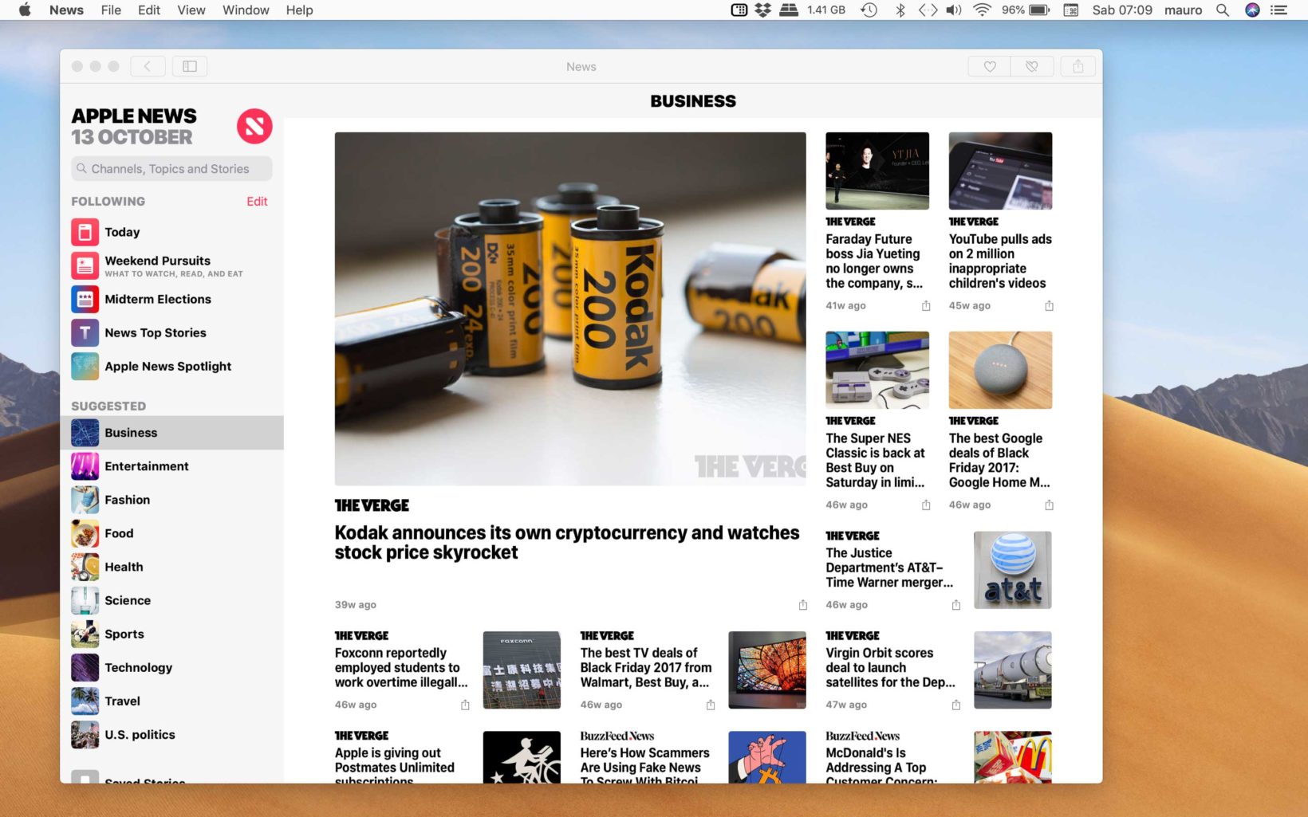1308x817 pixels.
Task: Share the best TV deals story
Action: 711,705
